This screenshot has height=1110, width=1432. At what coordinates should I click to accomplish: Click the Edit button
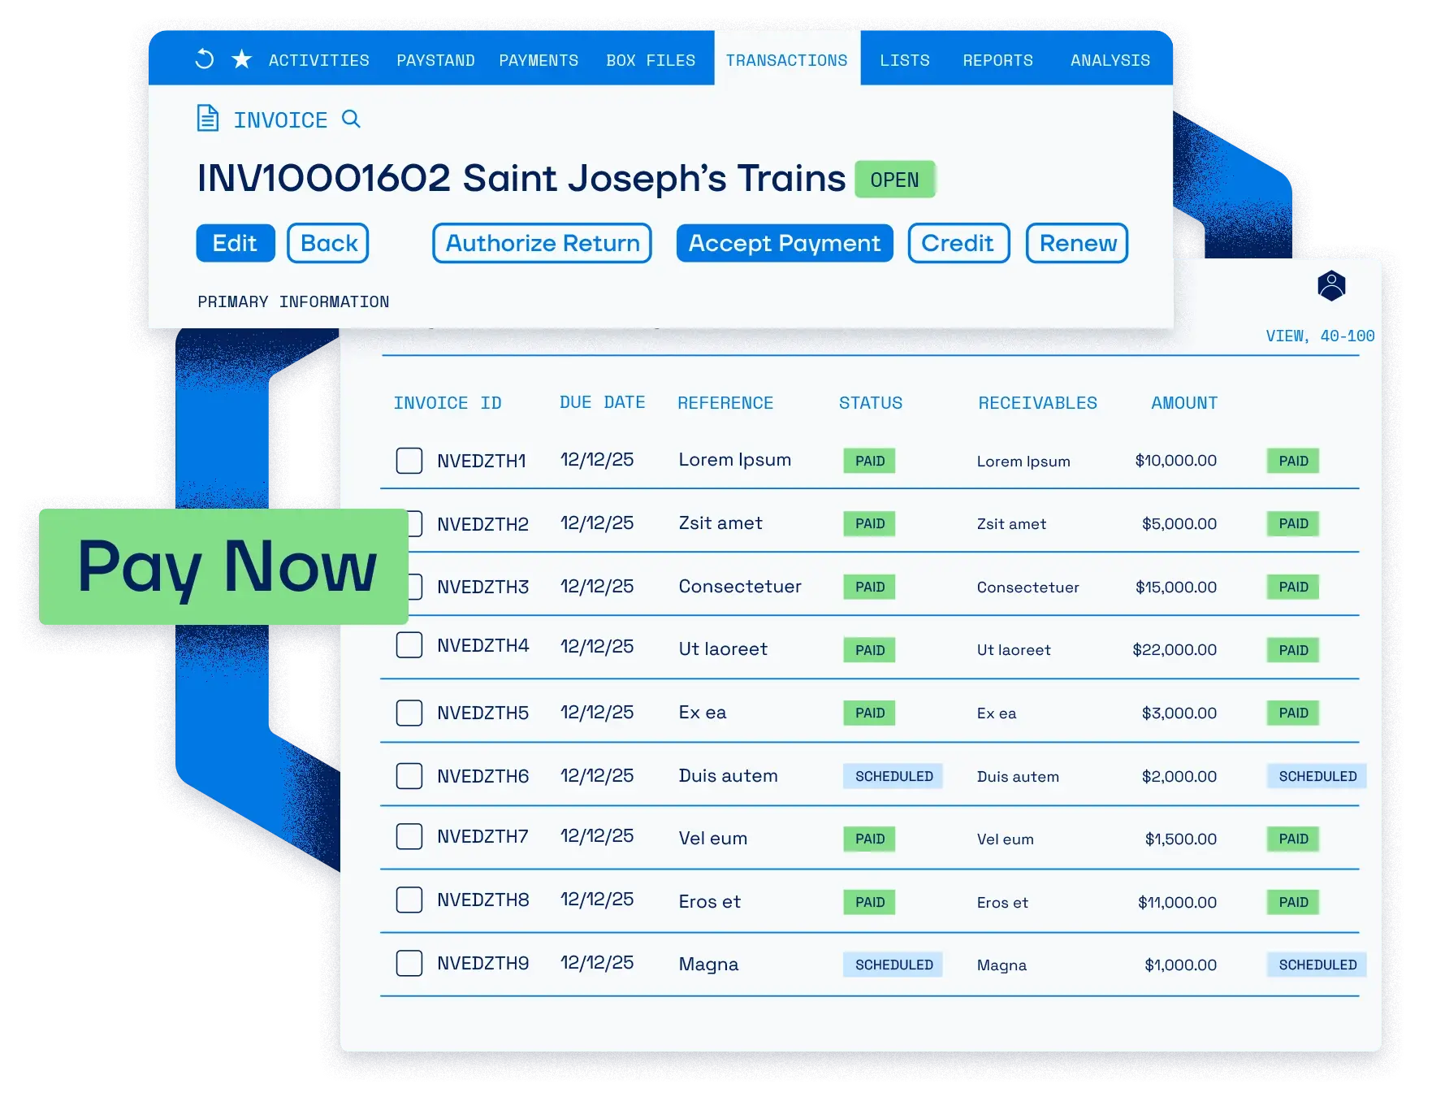[236, 243]
